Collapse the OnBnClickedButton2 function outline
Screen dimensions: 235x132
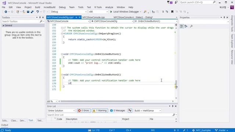tap(62, 75)
